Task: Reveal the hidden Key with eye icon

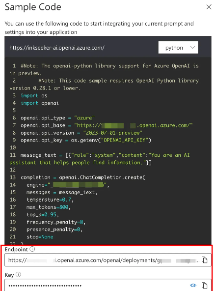Action: [x=193, y=285]
